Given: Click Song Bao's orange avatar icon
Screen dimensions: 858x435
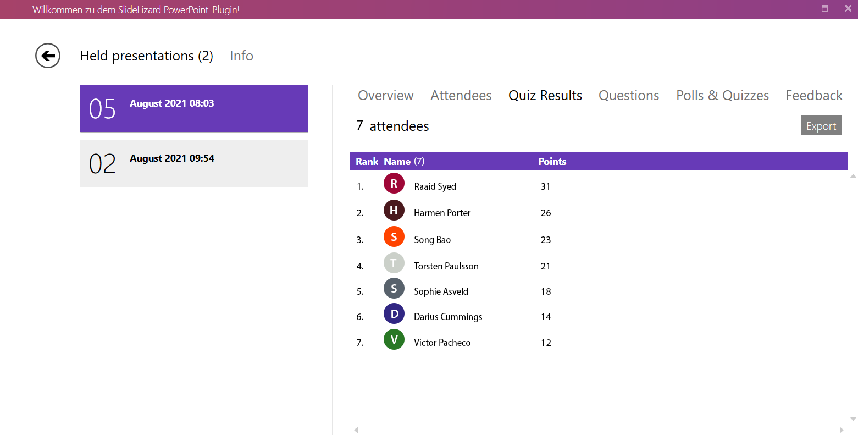Looking at the screenshot, I should coord(394,236).
